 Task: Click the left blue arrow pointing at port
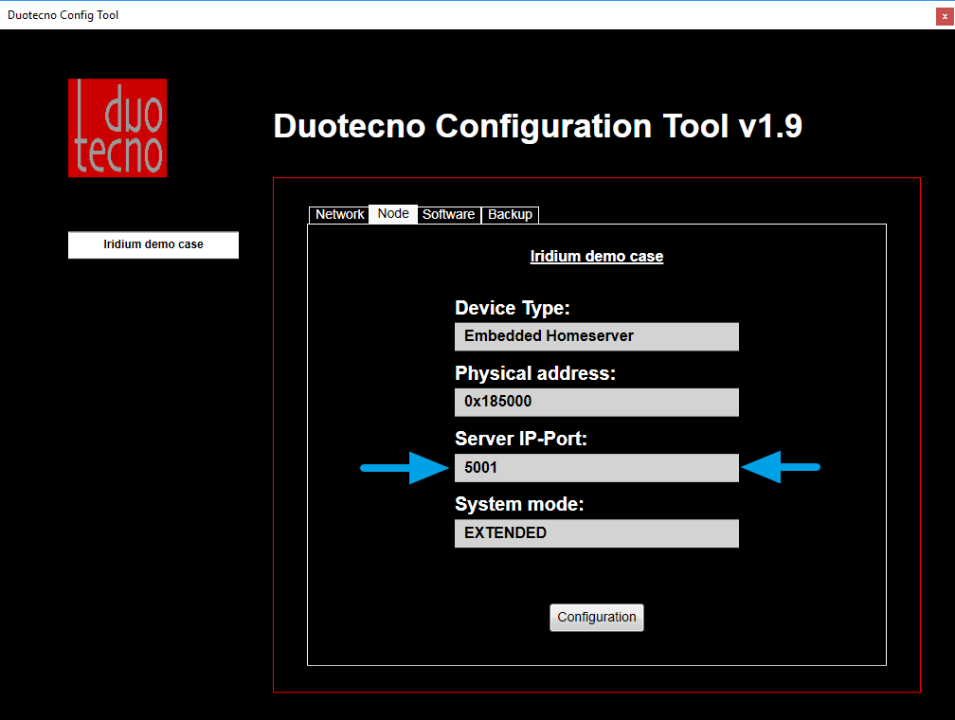(x=402, y=467)
